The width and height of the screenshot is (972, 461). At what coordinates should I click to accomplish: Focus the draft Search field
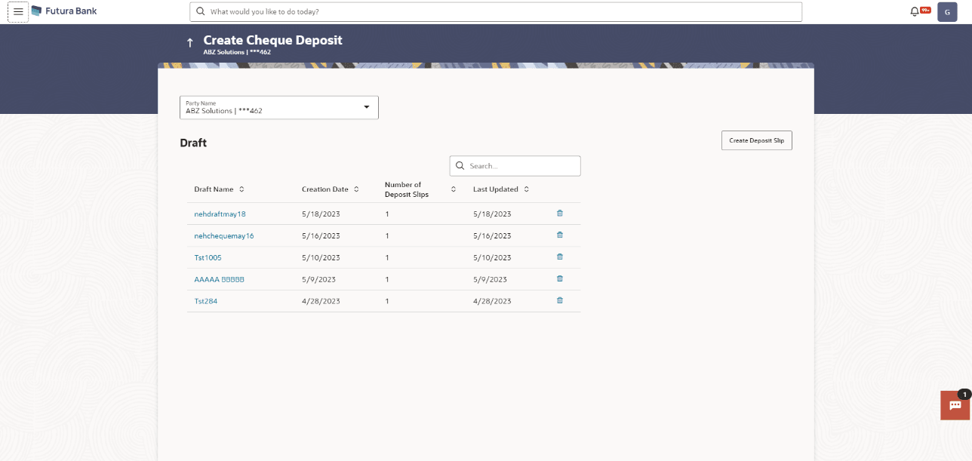[522, 166]
